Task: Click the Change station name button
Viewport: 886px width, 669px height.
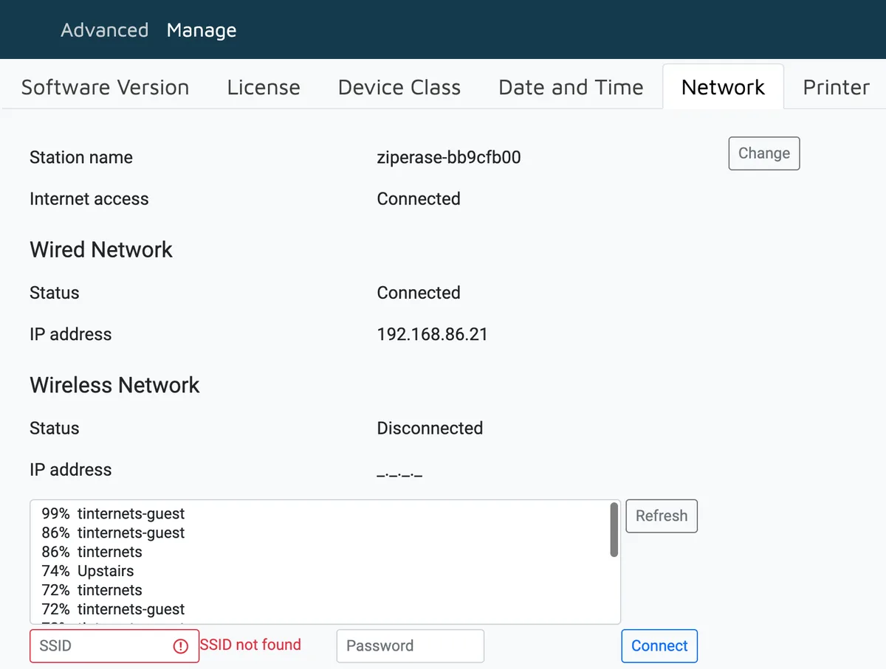Action: 764,153
